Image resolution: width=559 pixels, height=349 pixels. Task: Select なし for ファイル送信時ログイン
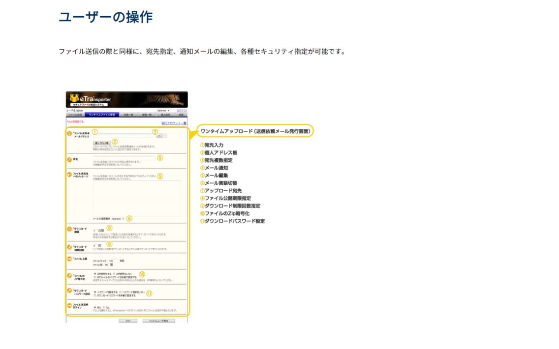[104, 307]
